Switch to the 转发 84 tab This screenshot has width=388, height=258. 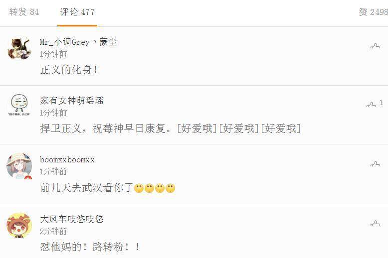[x=24, y=12]
